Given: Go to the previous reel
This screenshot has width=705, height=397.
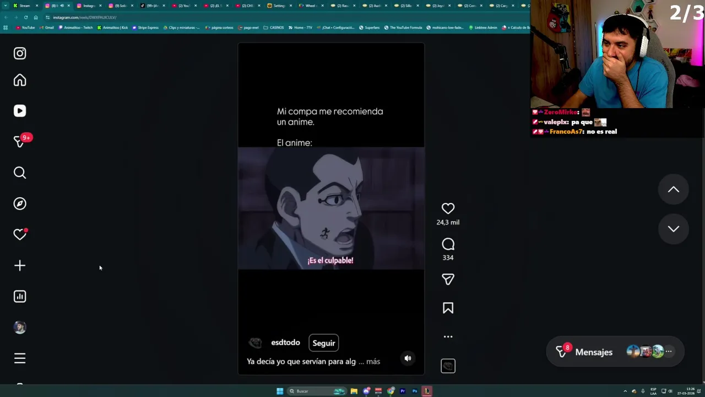Looking at the screenshot, I should [673, 190].
